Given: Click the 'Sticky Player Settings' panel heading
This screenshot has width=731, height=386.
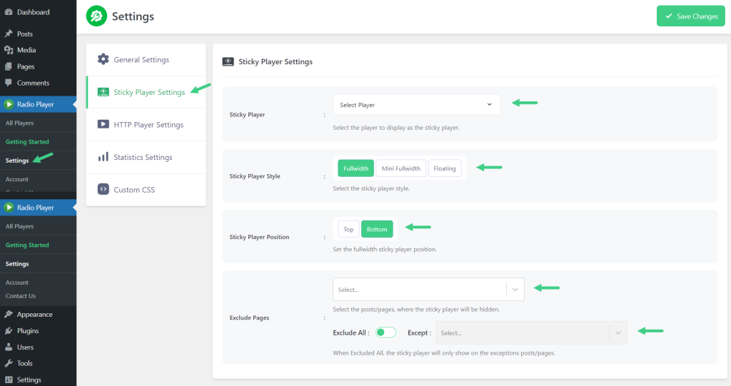Looking at the screenshot, I should pos(276,61).
